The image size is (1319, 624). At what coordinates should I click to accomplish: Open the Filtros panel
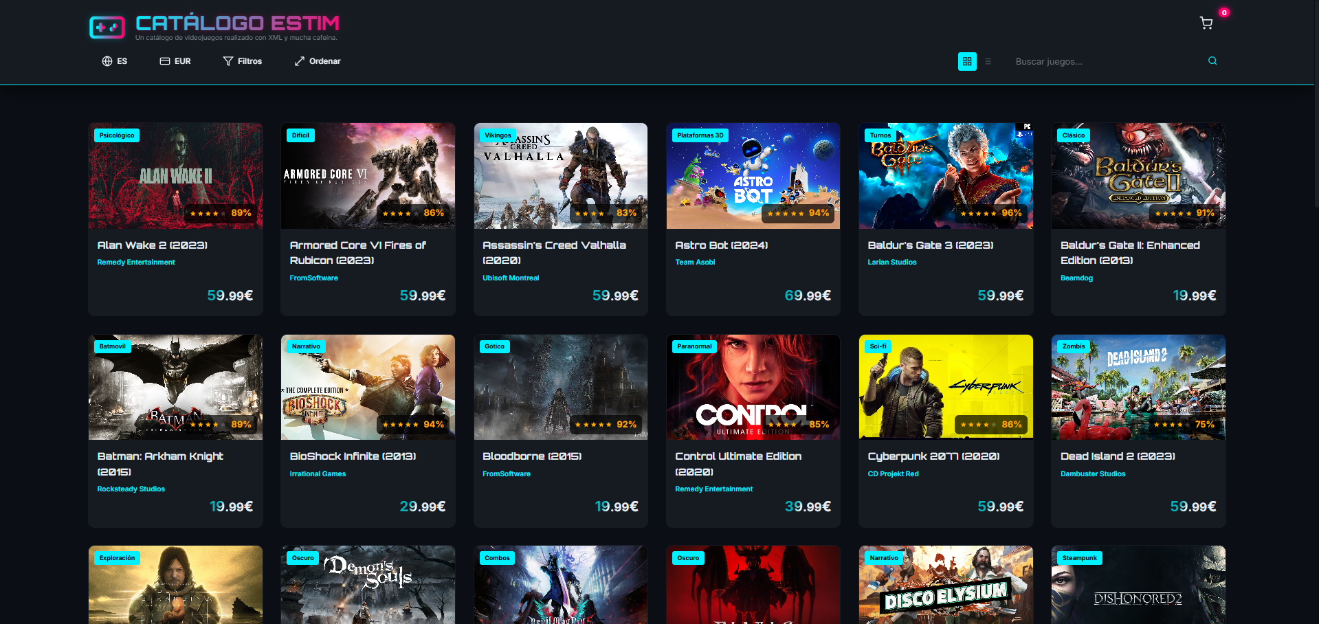[x=243, y=61]
